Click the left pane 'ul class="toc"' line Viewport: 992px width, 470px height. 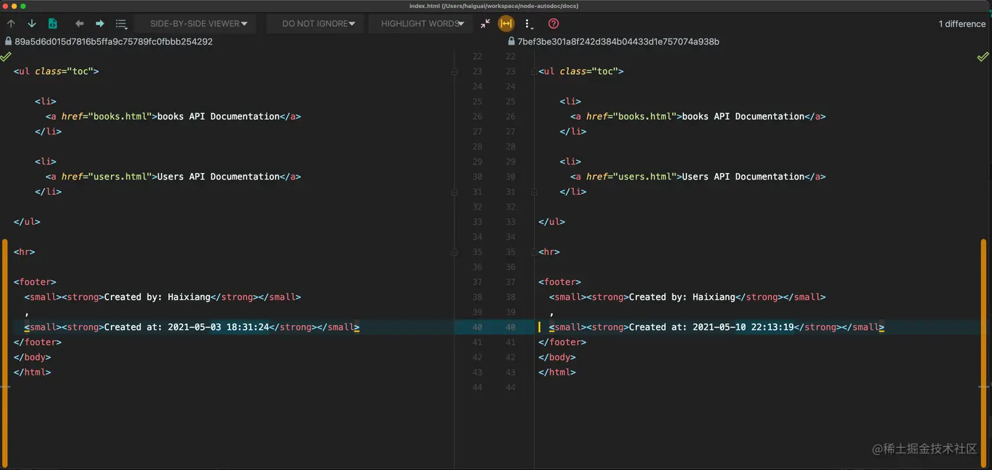pyautogui.click(x=56, y=71)
